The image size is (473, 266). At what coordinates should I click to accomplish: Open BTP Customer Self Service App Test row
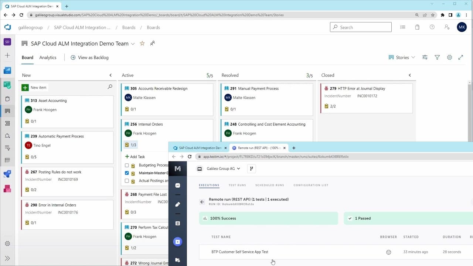pyautogui.click(x=336, y=252)
